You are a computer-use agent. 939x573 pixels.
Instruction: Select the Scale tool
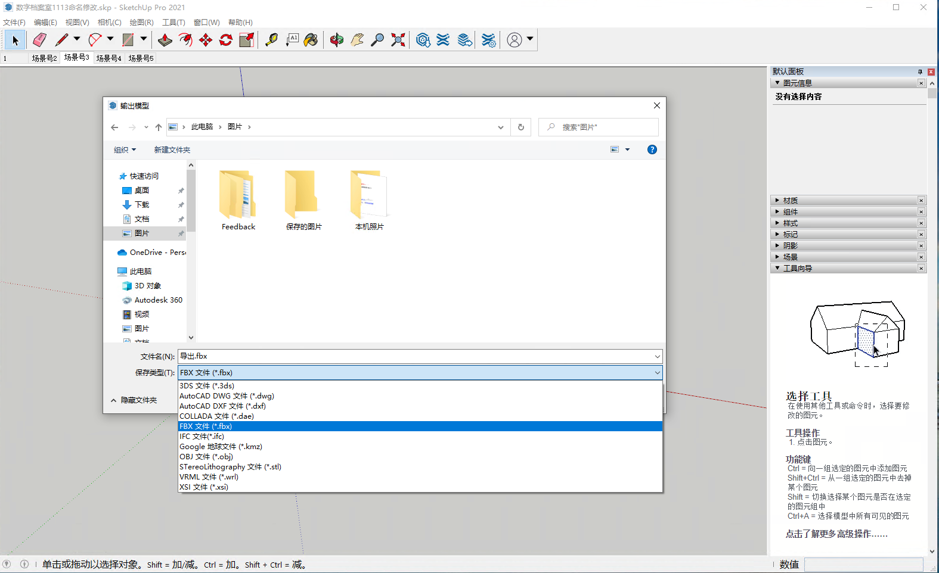point(246,40)
